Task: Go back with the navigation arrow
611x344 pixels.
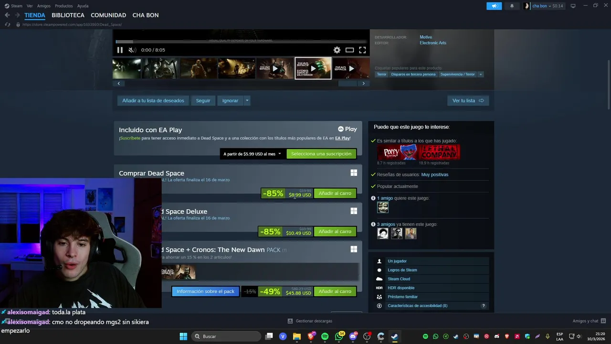Action: click(x=7, y=15)
